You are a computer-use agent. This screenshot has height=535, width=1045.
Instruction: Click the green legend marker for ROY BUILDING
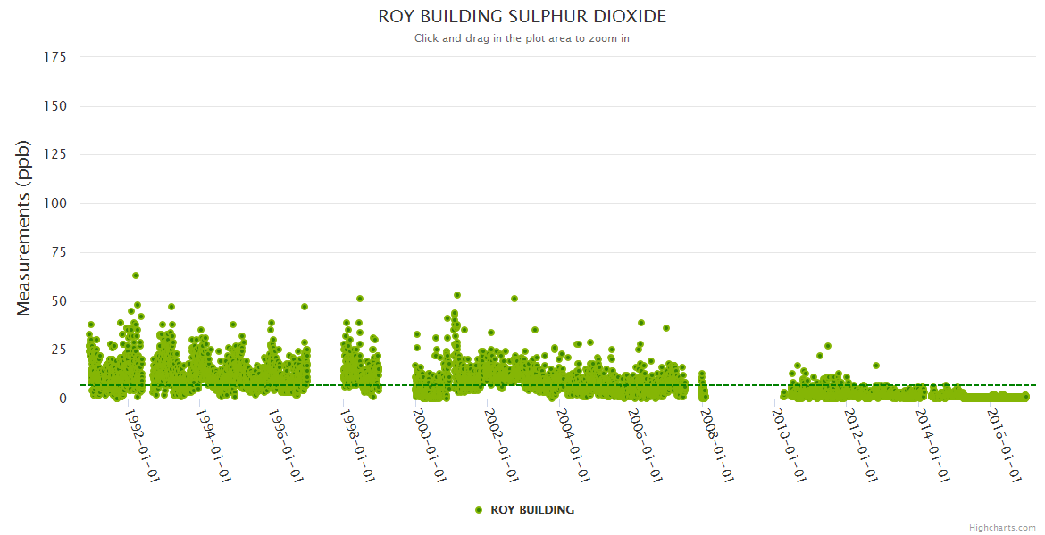(479, 510)
